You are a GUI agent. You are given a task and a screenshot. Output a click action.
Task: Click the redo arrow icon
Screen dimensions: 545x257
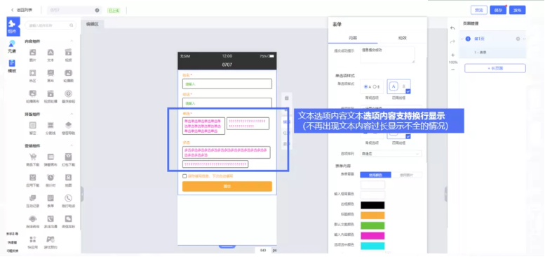pyautogui.click(x=452, y=41)
